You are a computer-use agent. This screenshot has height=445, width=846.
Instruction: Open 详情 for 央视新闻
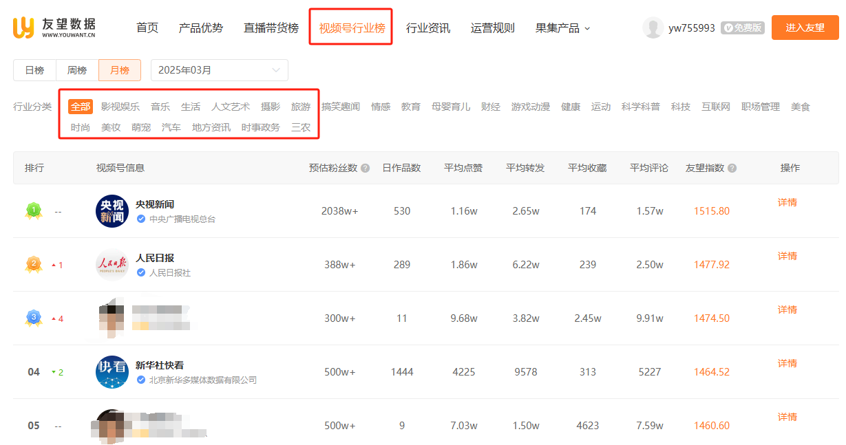pyautogui.click(x=787, y=202)
